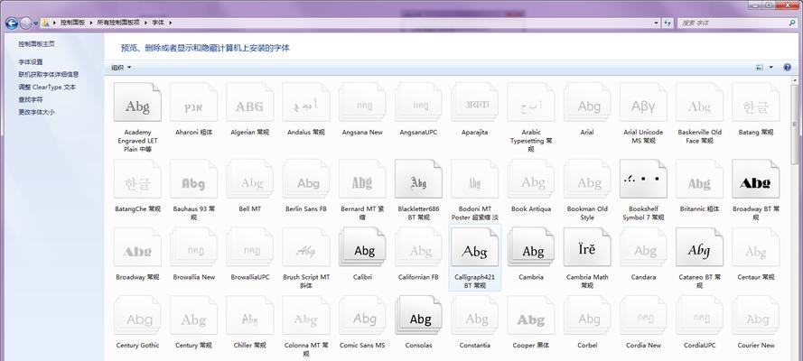
Task: Select the Blackletter686 BT font
Action: pos(418,179)
